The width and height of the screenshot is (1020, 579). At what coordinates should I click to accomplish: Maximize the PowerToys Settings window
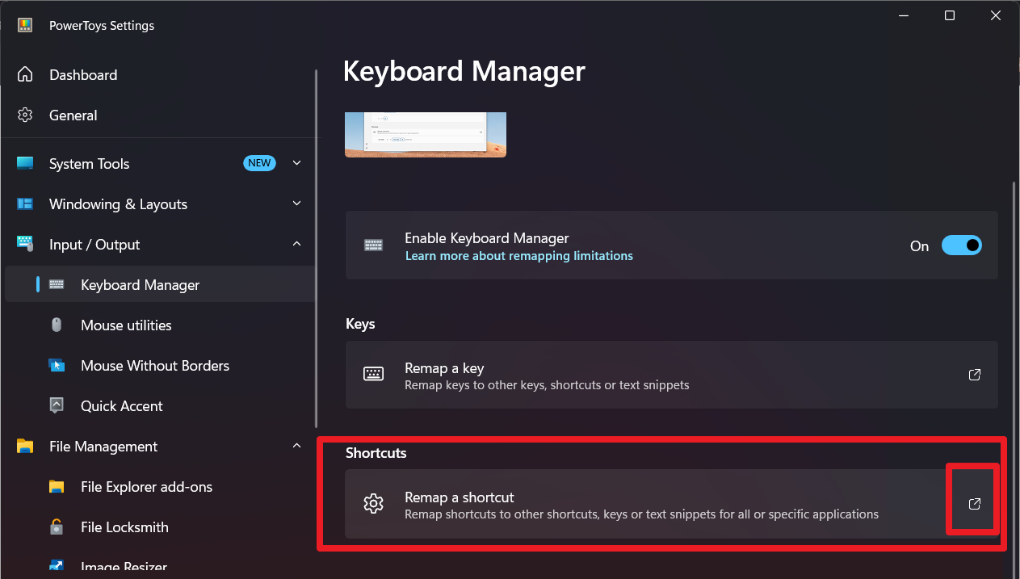tap(950, 15)
